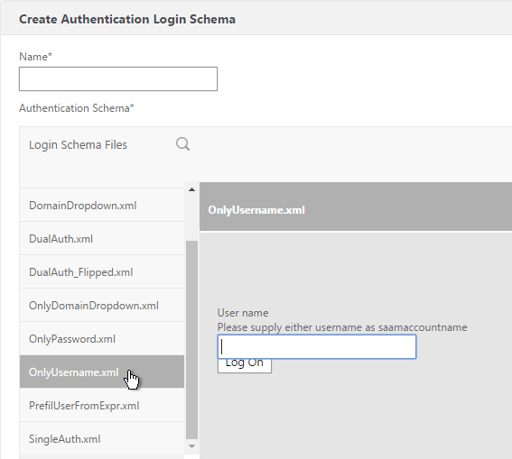Focus the Name text field
This screenshot has width=512, height=459.
click(118, 78)
